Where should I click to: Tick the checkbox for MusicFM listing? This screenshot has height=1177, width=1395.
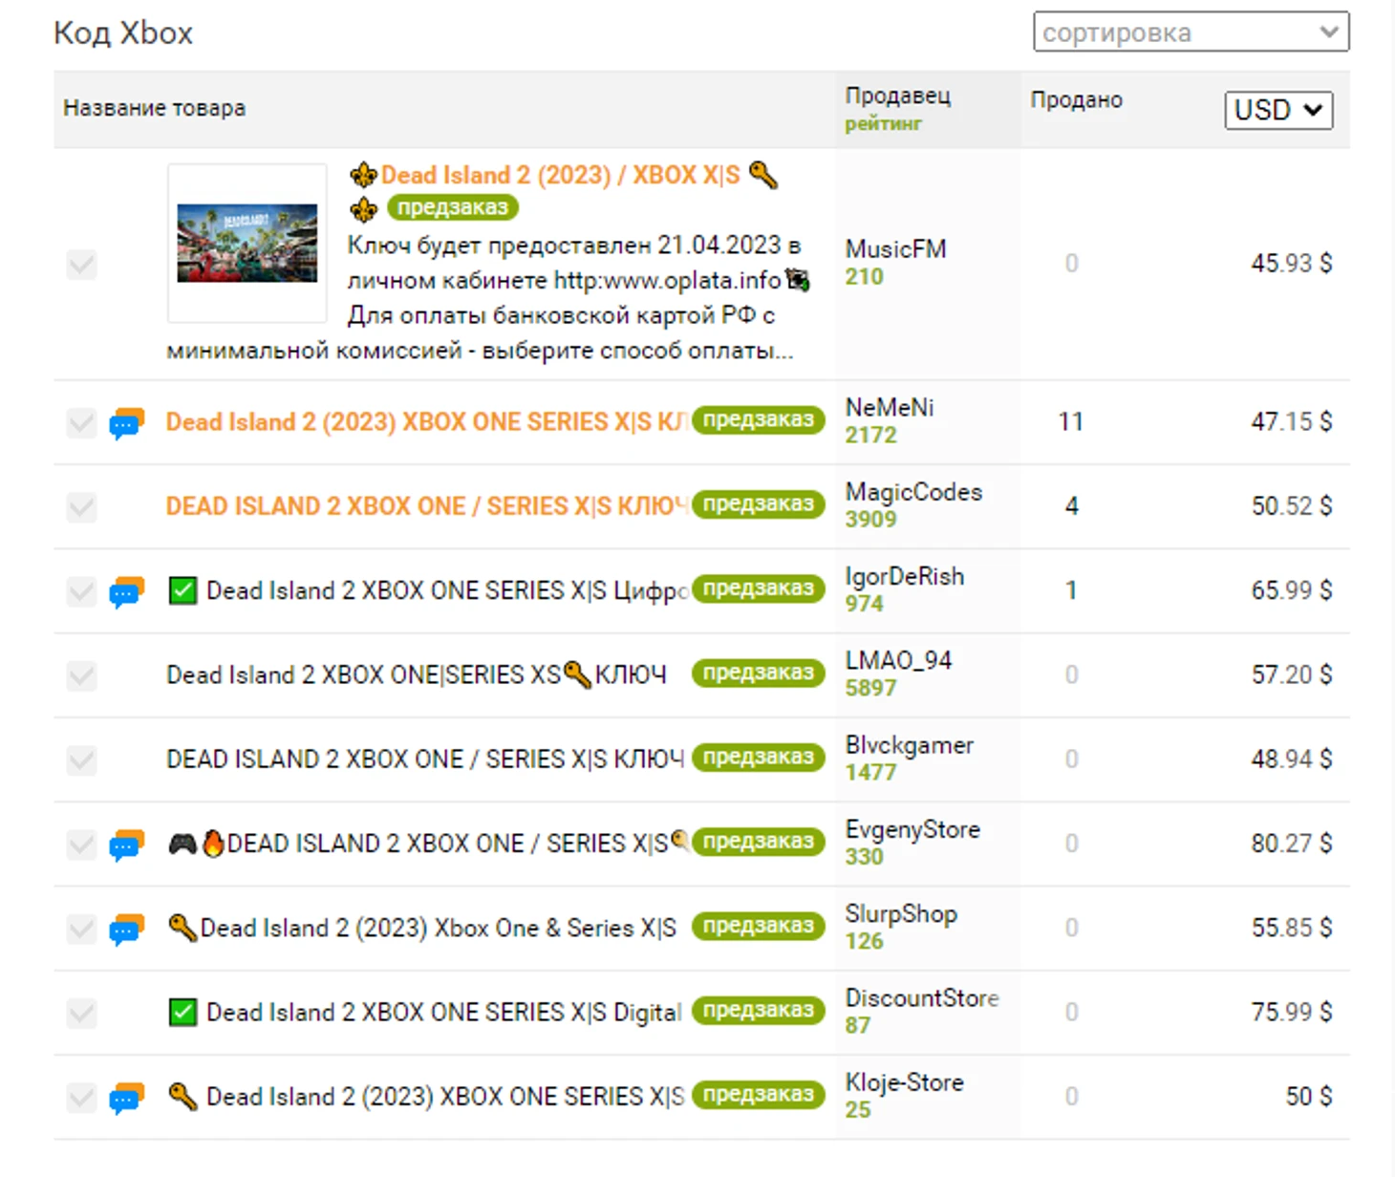[82, 265]
